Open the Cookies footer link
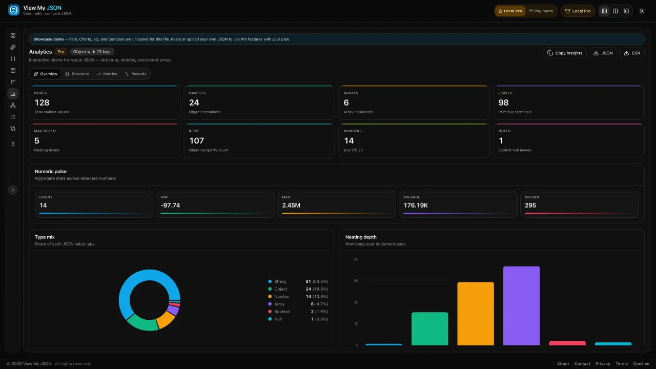Viewport: 656px width, 369px height. coord(641,364)
